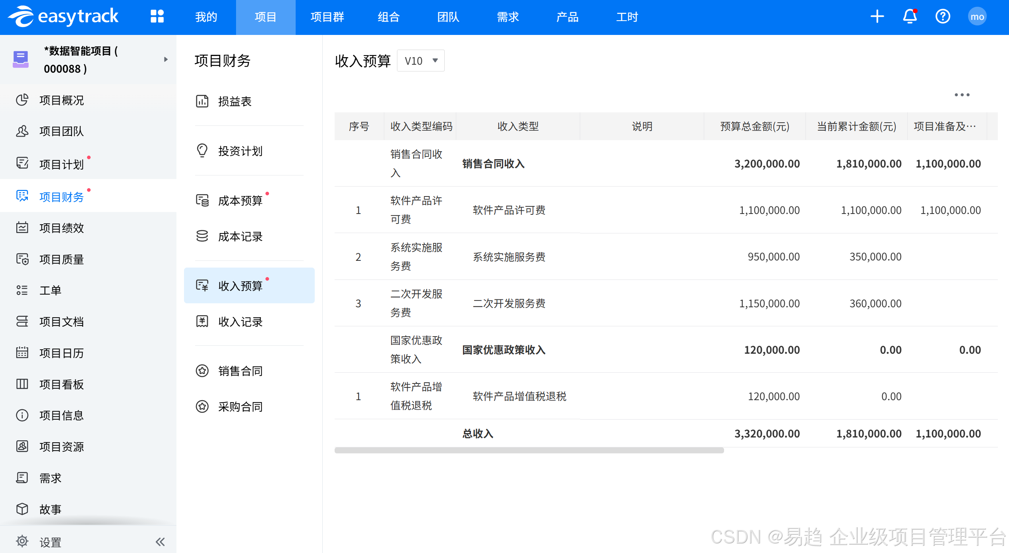Open the mo user avatar
Screen dimensions: 1009x553
[977, 17]
